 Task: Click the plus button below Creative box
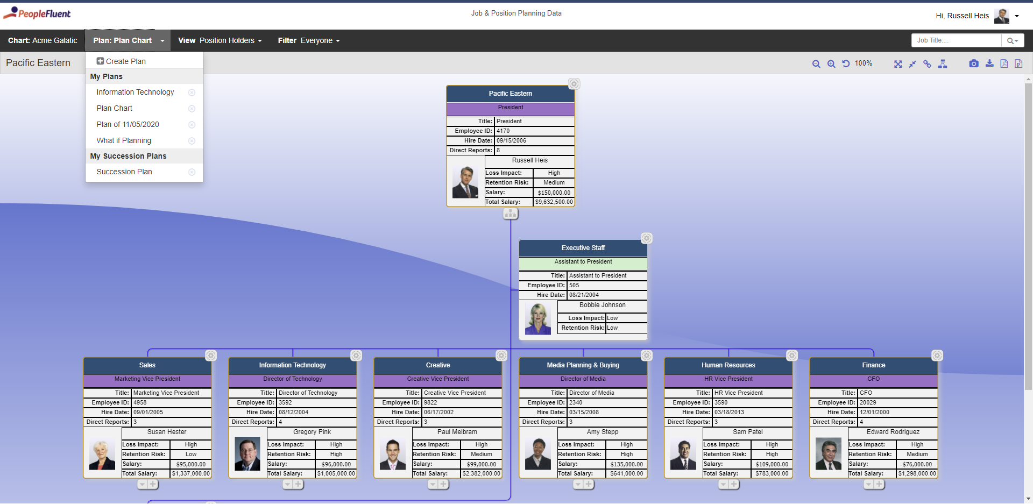click(443, 484)
